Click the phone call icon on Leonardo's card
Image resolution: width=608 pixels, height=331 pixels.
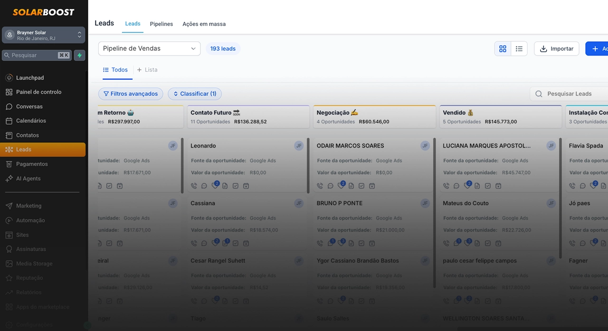coord(194,186)
